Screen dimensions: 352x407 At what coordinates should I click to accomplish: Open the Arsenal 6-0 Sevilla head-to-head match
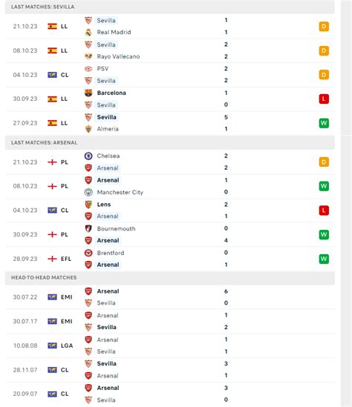pos(170,297)
